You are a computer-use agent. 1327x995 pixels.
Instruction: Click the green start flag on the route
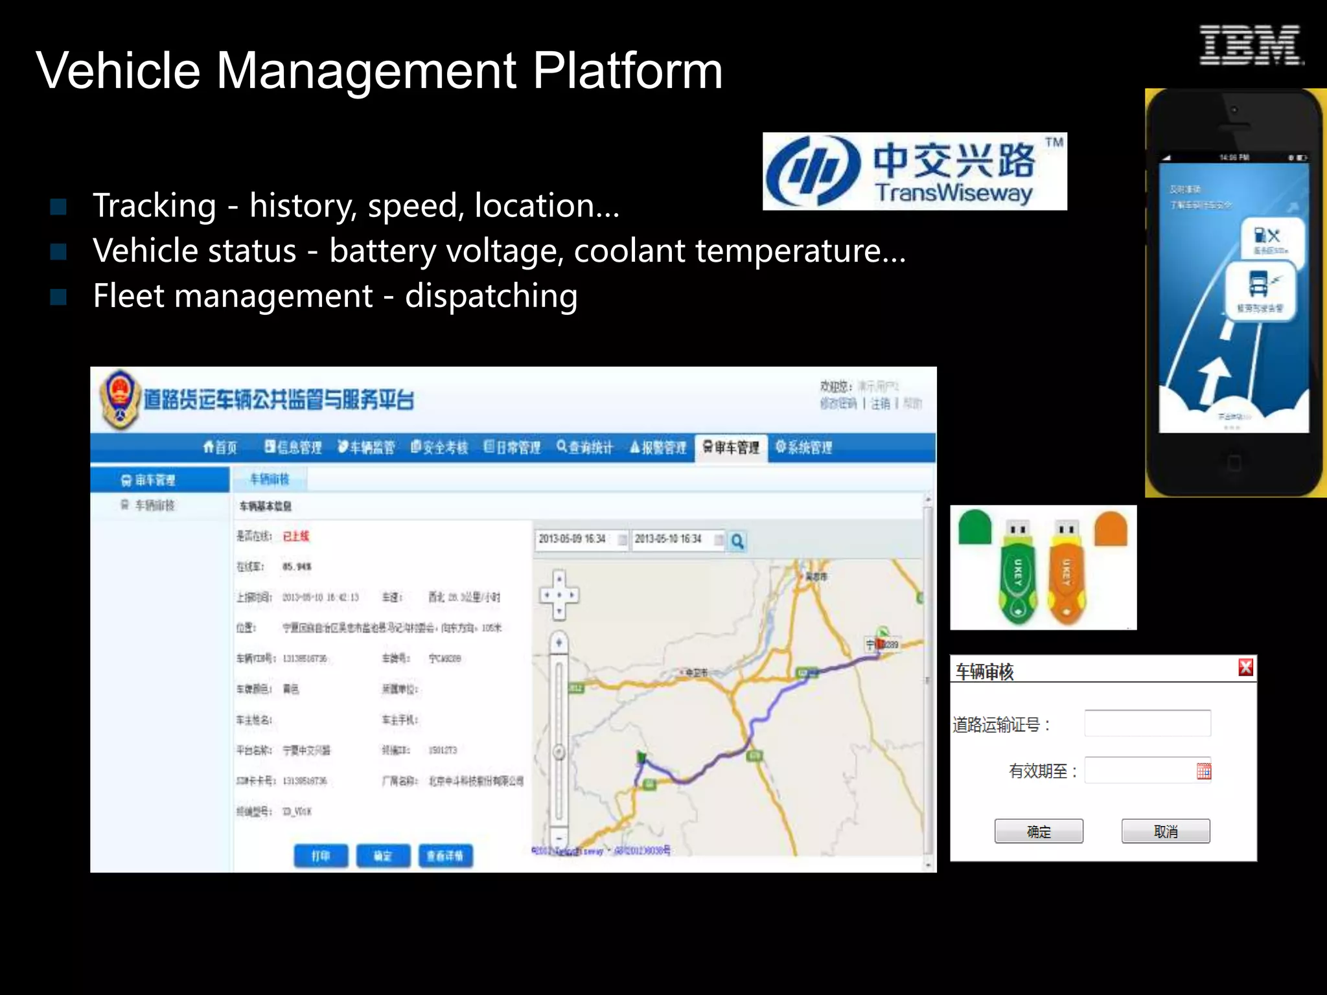pyautogui.click(x=641, y=756)
